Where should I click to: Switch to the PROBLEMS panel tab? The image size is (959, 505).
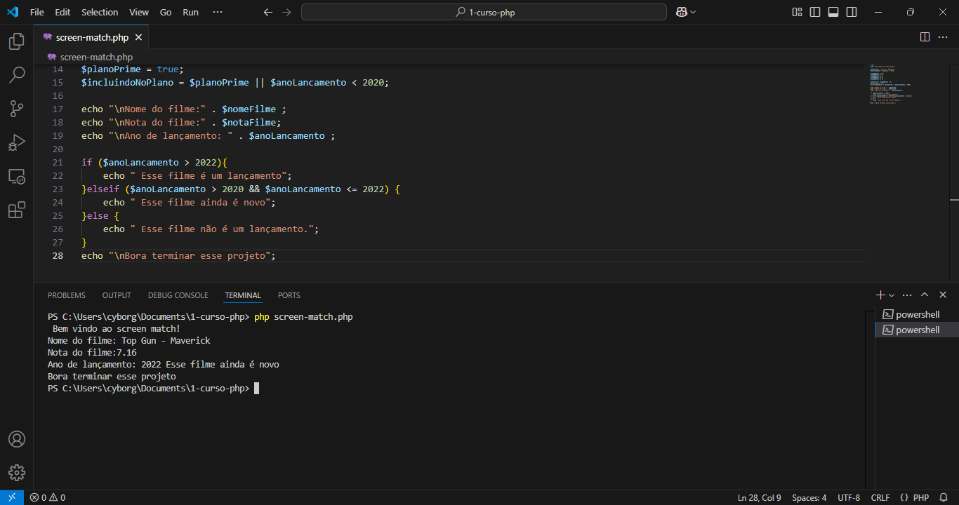67,295
